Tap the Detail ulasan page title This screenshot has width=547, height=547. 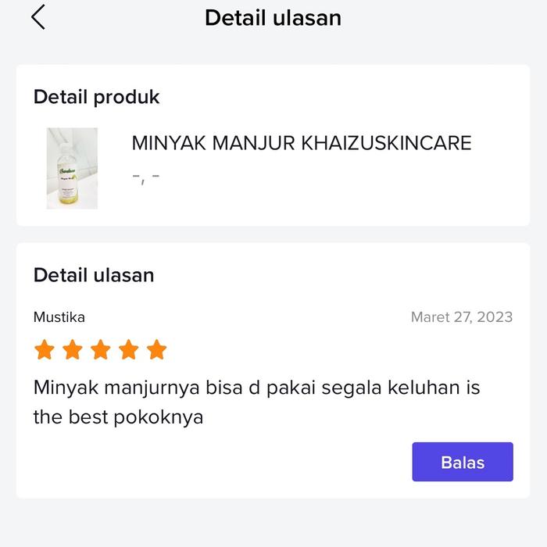[x=273, y=18]
